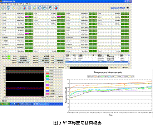Click the yin-yang icon beside Gamesa Wind logo

point(128,8)
